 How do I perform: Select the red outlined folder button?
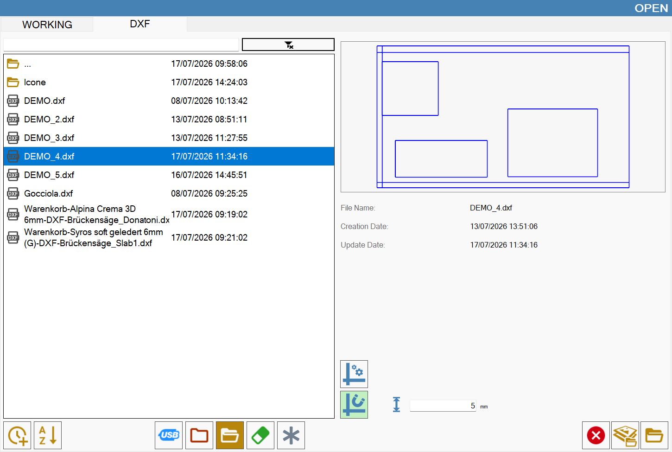[x=199, y=435]
